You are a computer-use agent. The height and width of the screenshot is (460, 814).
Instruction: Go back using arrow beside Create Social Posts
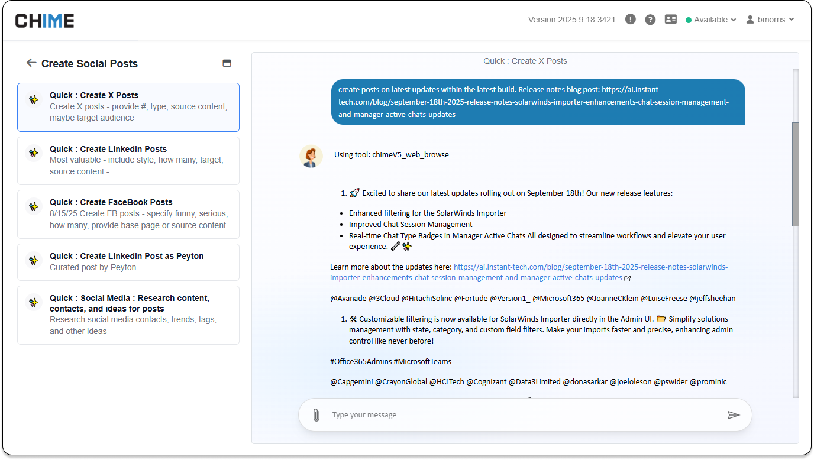[x=31, y=63]
